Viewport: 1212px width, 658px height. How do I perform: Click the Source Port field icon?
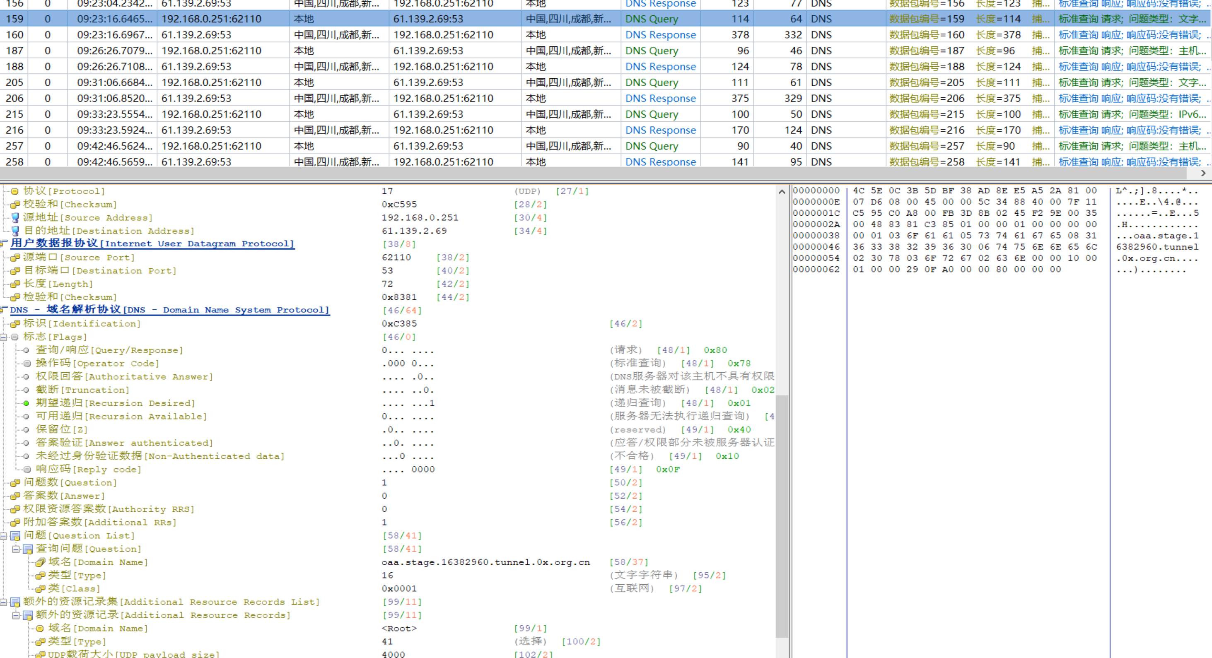tap(14, 257)
